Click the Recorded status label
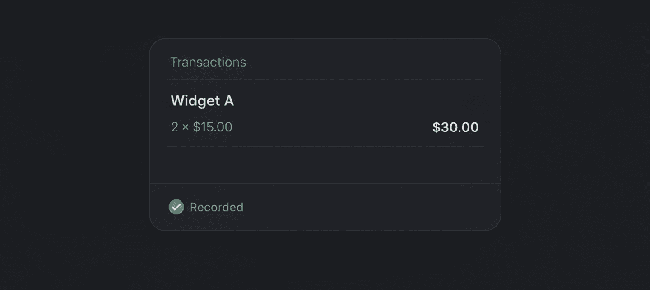The height and width of the screenshot is (290, 650). pos(217,207)
